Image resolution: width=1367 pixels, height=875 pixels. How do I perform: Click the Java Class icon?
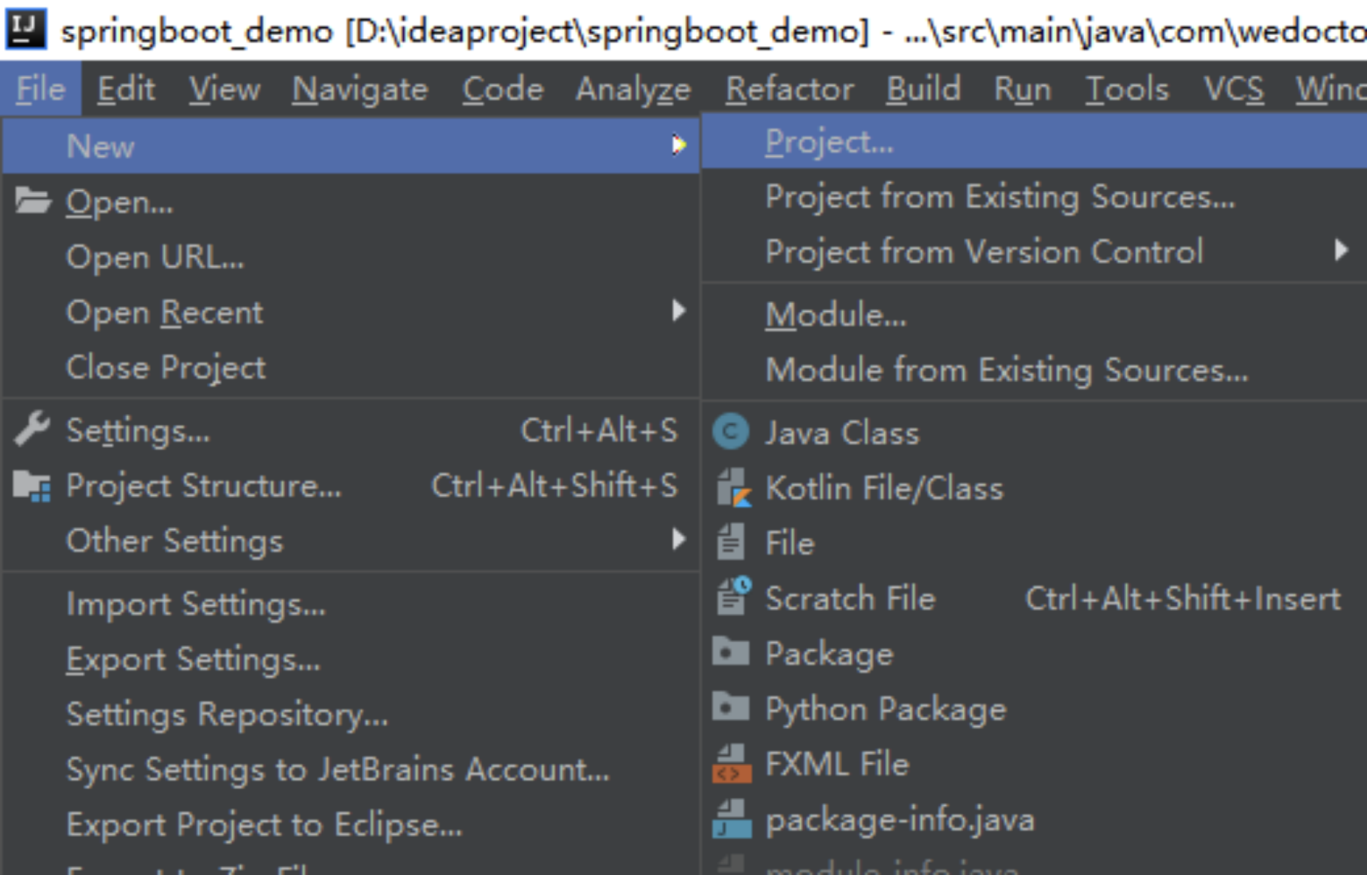pos(730,433)
